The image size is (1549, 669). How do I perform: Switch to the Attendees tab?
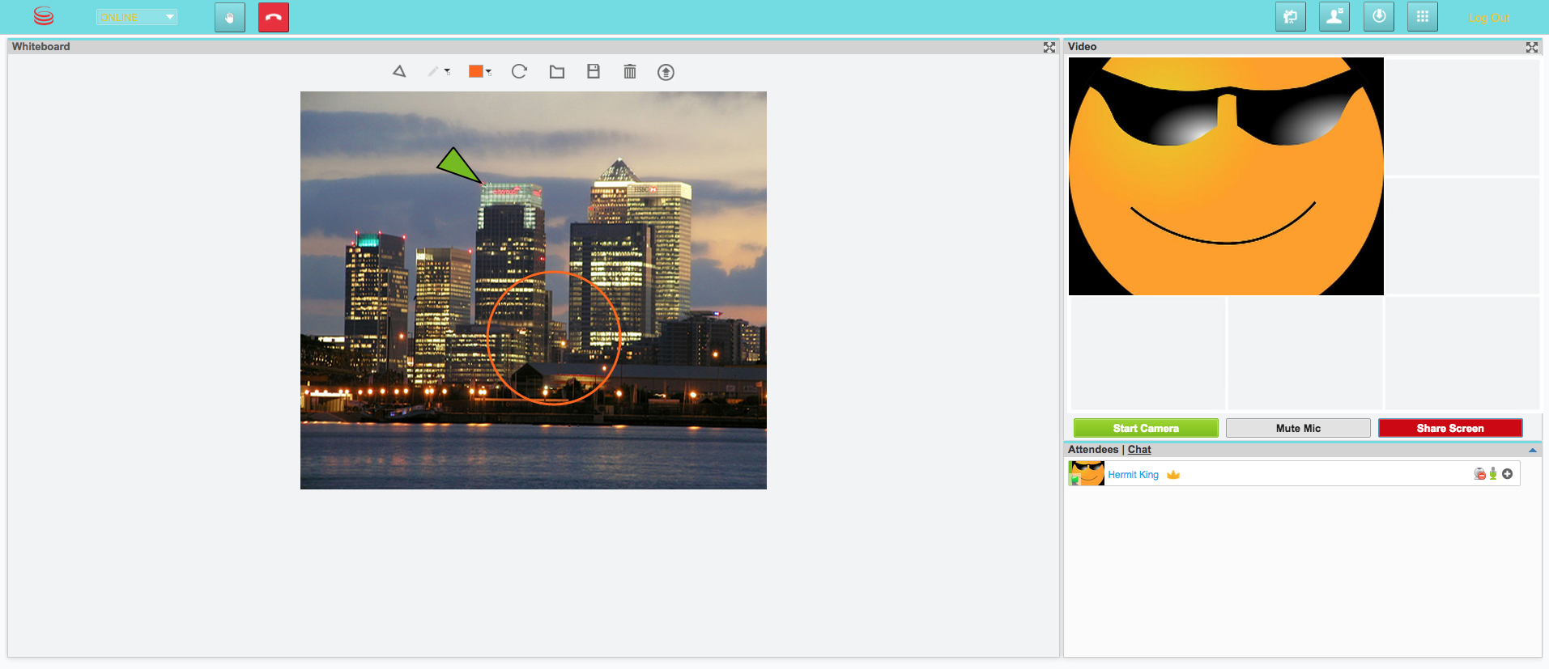pyautogui.click(x=1092, y=450)
